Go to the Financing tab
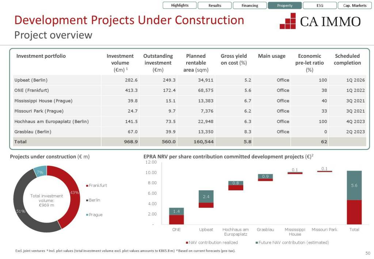374x259 pixels. (x=250, y=5)
